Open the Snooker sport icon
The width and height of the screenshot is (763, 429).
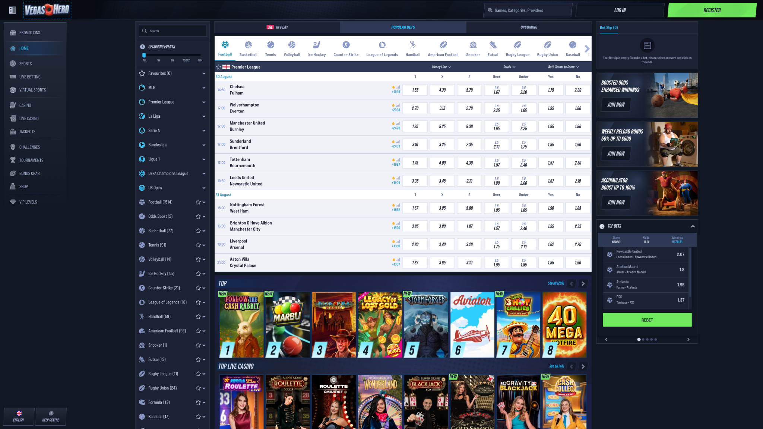coord(473,45)
